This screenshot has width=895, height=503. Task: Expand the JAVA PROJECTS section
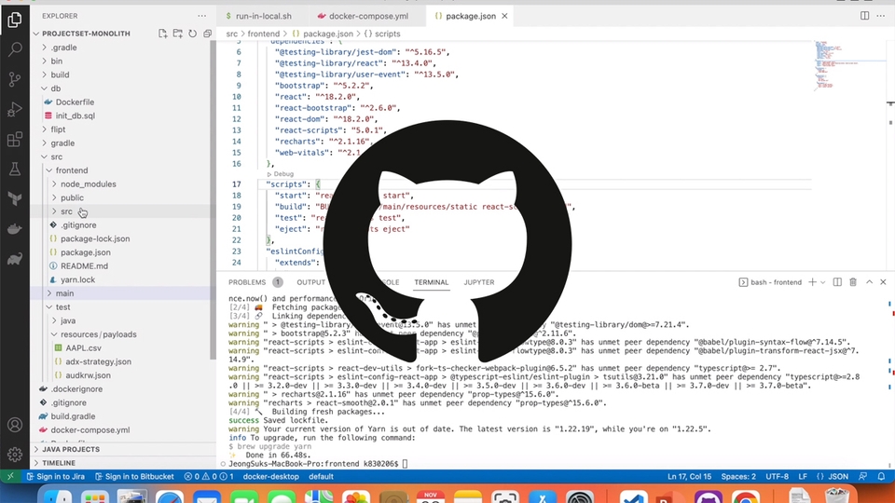pyautogui.click(x=71, y=449)
